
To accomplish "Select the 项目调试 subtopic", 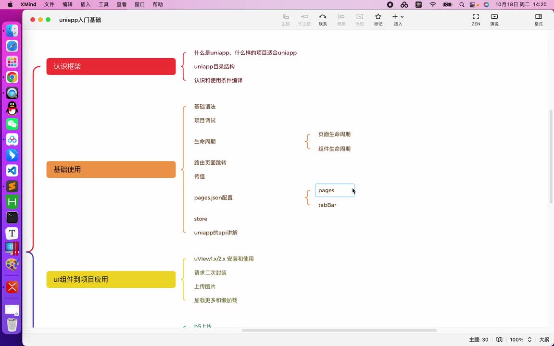I will tap(205, 121).
